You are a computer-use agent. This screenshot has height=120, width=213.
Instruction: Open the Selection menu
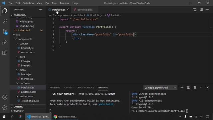click(28, 3)
